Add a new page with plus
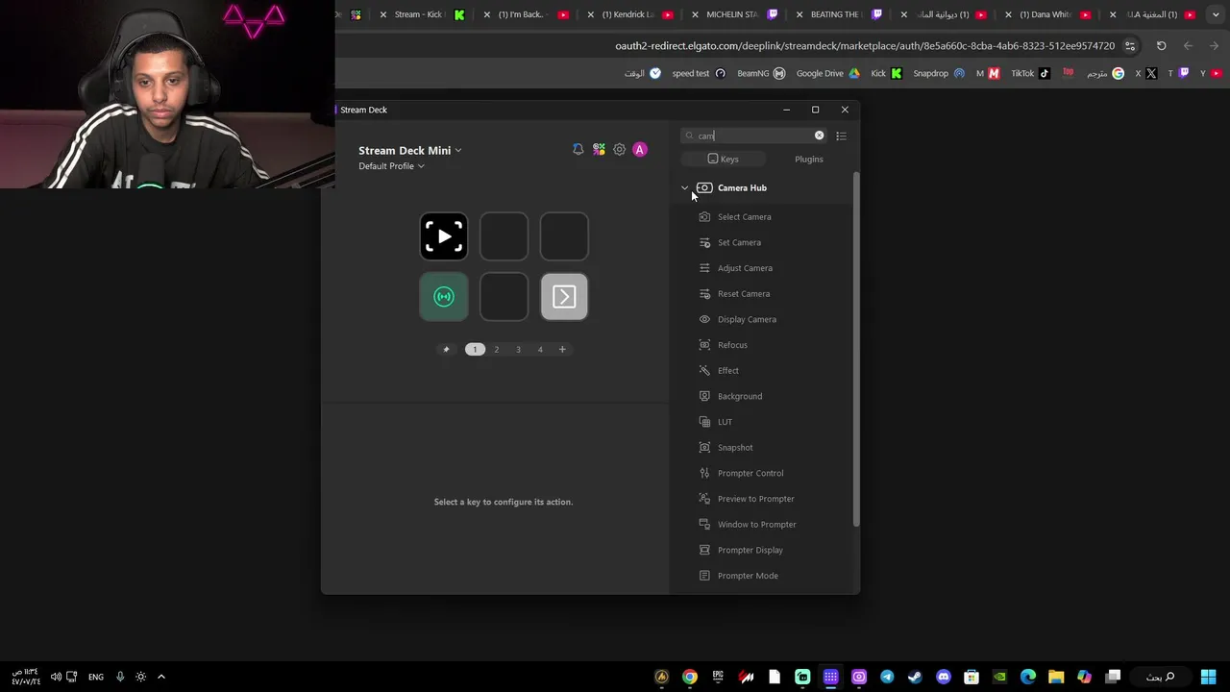 pyautogui.click(x=562, y=350)
